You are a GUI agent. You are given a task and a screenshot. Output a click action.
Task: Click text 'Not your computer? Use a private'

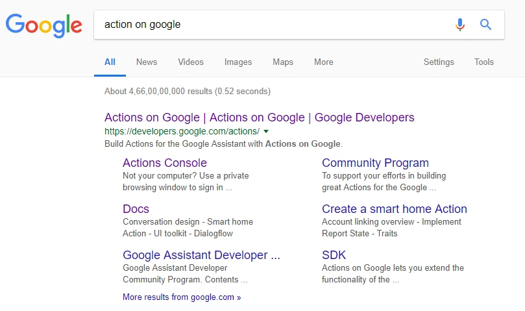(186, 175)
